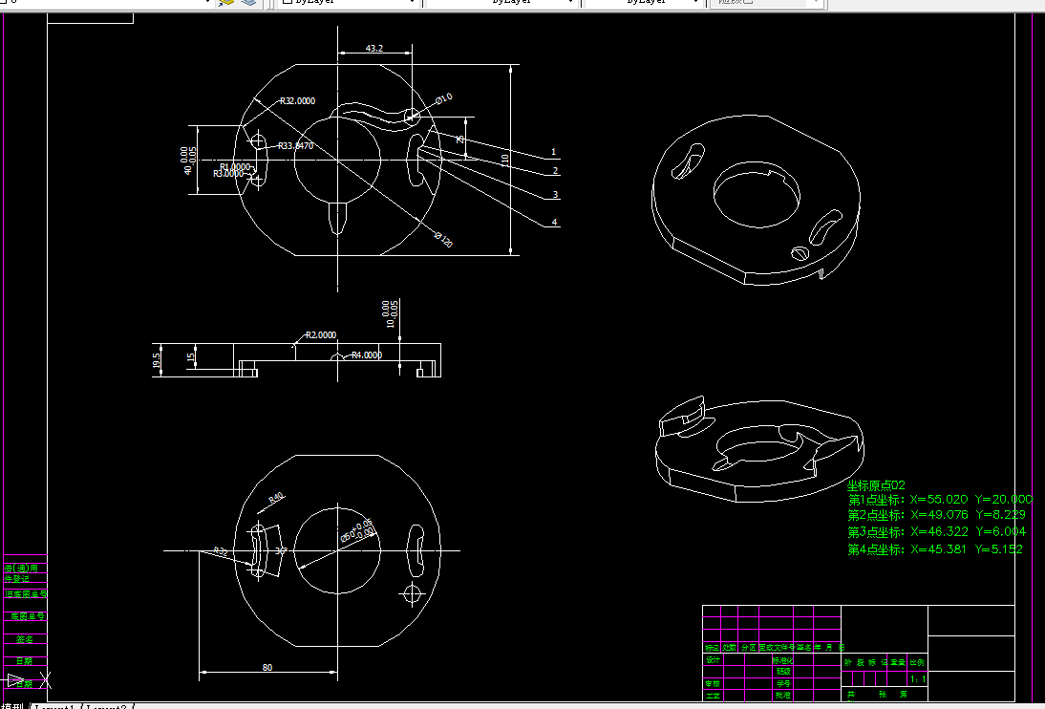Click the 标准化 cell in title block

[x=782, y=659]
